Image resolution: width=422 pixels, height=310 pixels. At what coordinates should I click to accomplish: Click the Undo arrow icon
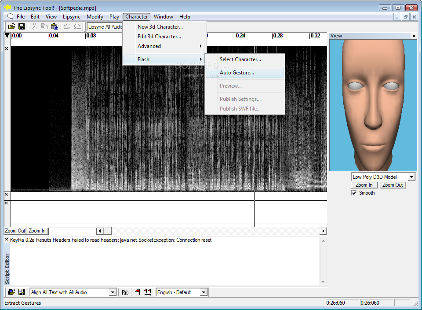click(67, 26)
